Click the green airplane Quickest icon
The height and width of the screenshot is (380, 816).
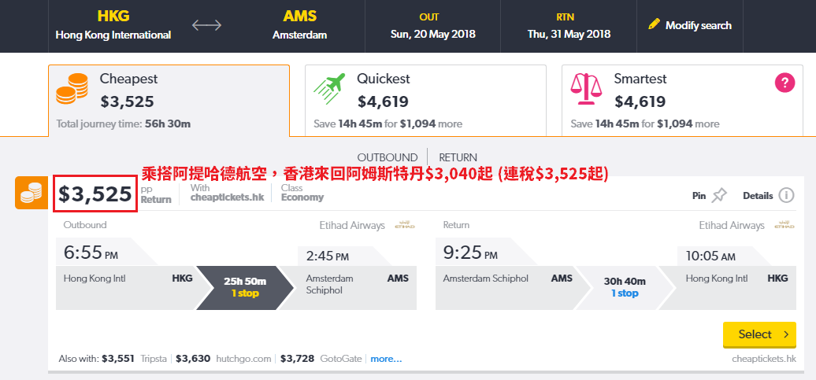329,89
